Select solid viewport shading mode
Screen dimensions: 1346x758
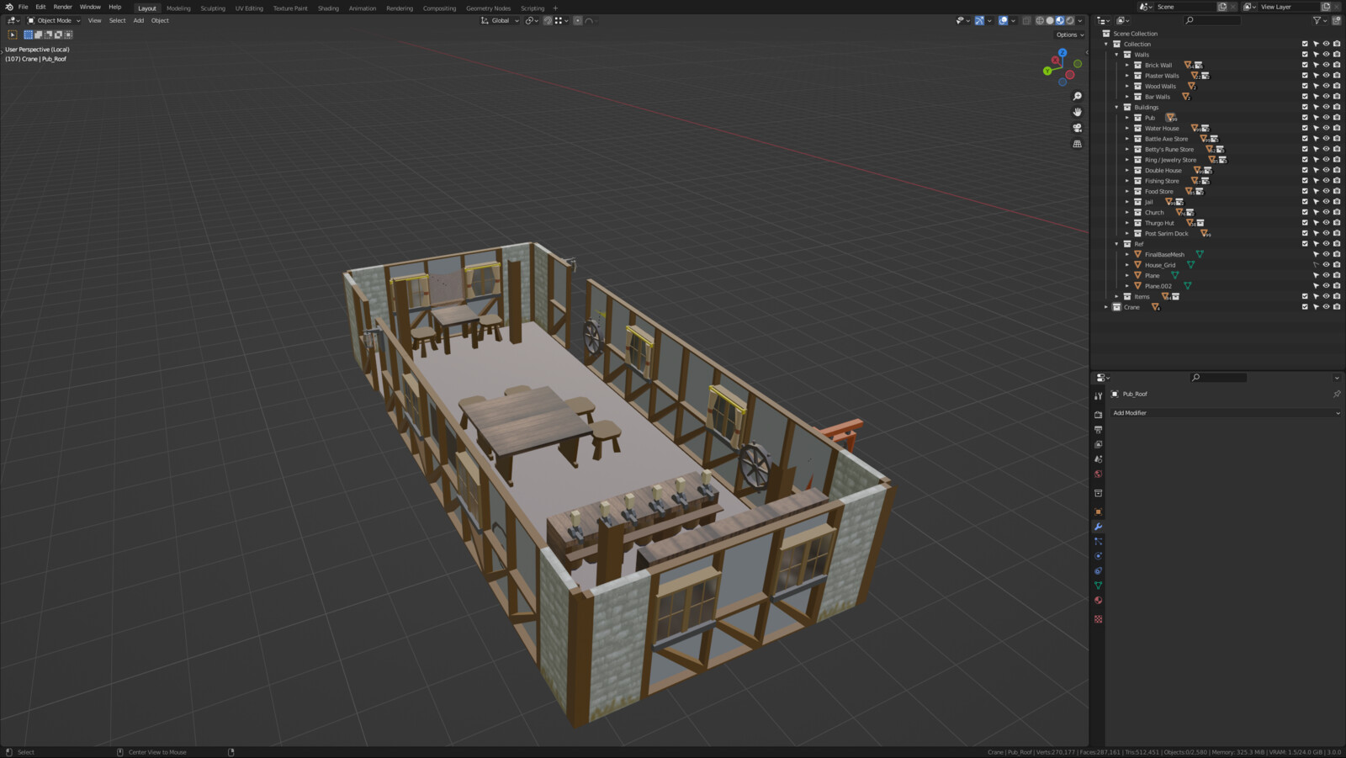click(1050, 20)
